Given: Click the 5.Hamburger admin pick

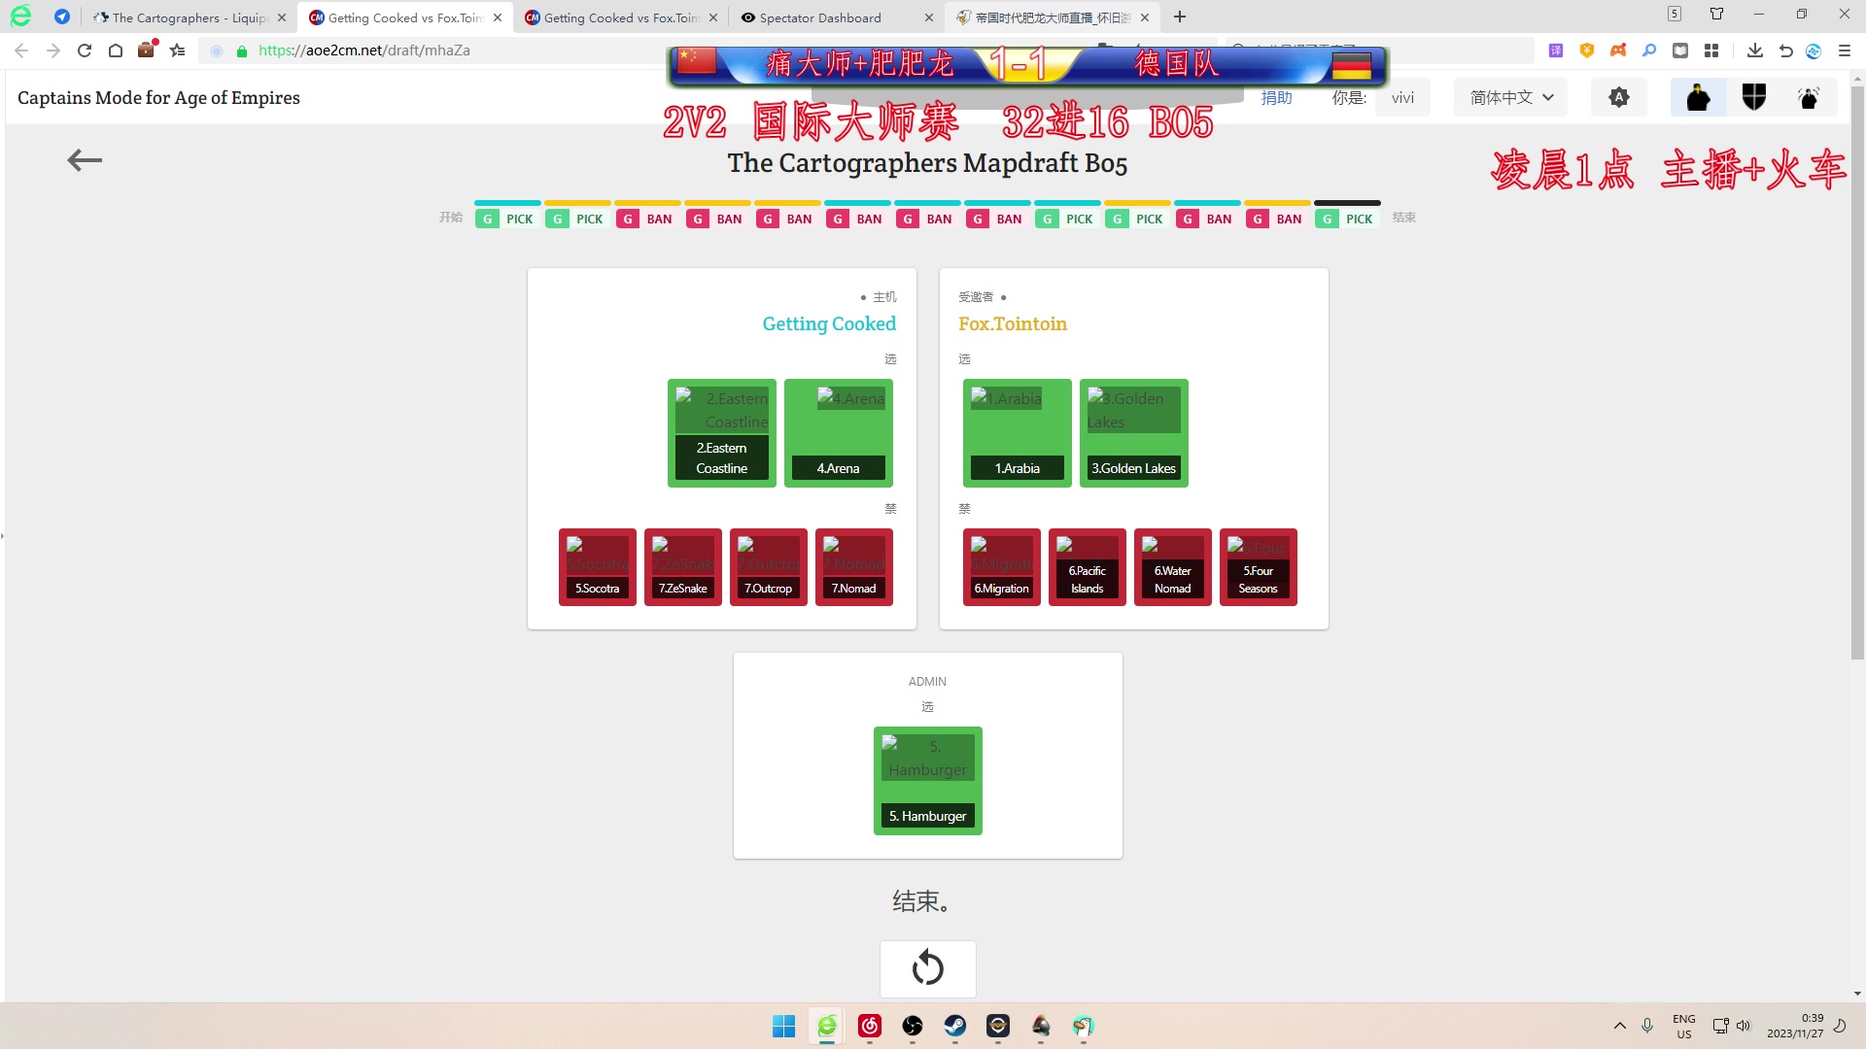Looking at the screenshot, I should [926, 779].
